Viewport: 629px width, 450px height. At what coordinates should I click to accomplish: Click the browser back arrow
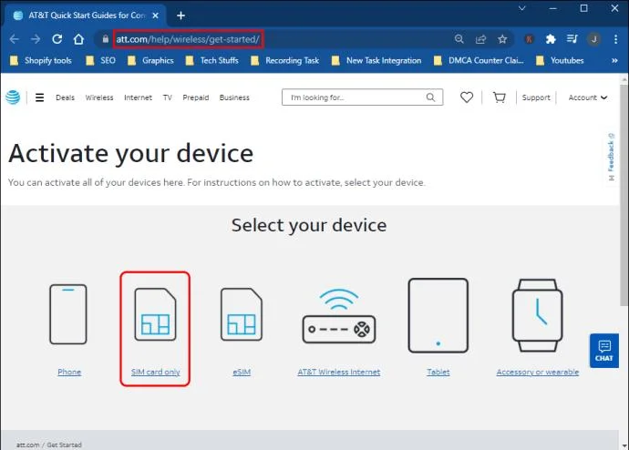[x=14, y=39]
